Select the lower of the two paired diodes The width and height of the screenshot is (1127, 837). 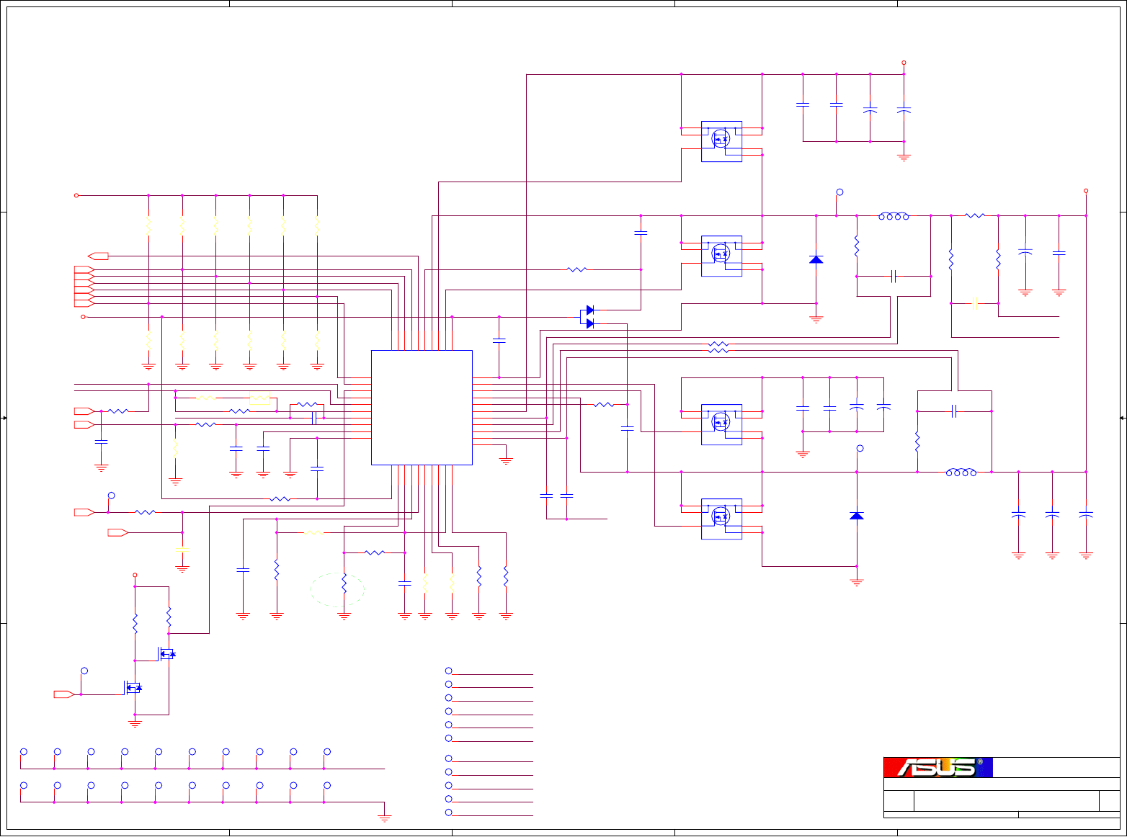[589, 324]
